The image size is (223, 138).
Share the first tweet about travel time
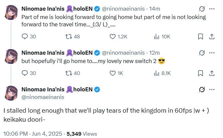point(211,36)
